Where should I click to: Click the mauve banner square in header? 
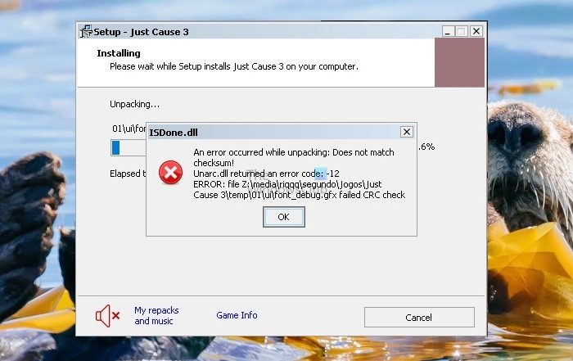(459, 62)
